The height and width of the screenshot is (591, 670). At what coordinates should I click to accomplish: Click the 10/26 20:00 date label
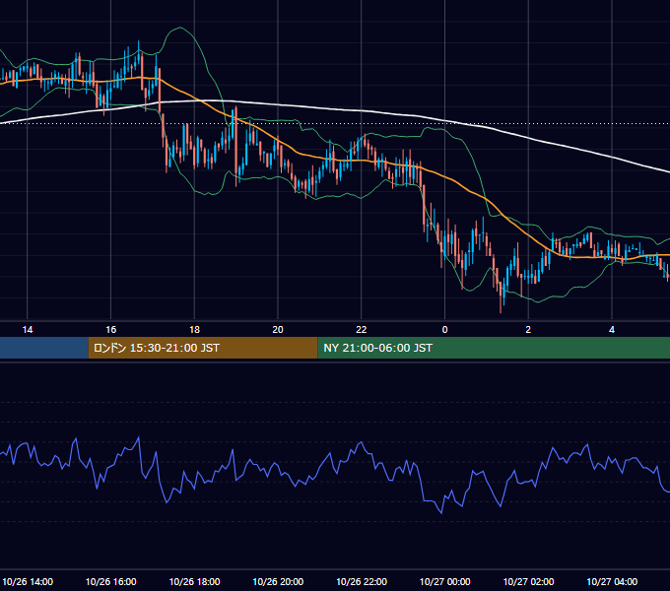(x=278, y=581)
